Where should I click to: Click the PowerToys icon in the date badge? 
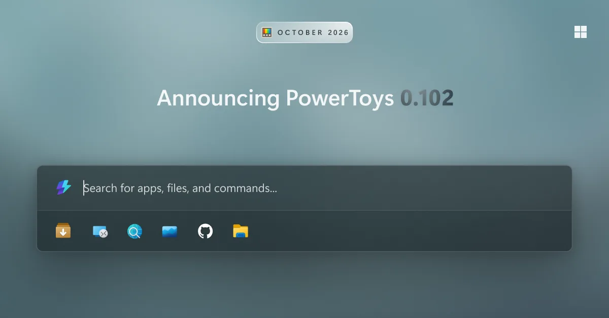(x=267, y=32)
